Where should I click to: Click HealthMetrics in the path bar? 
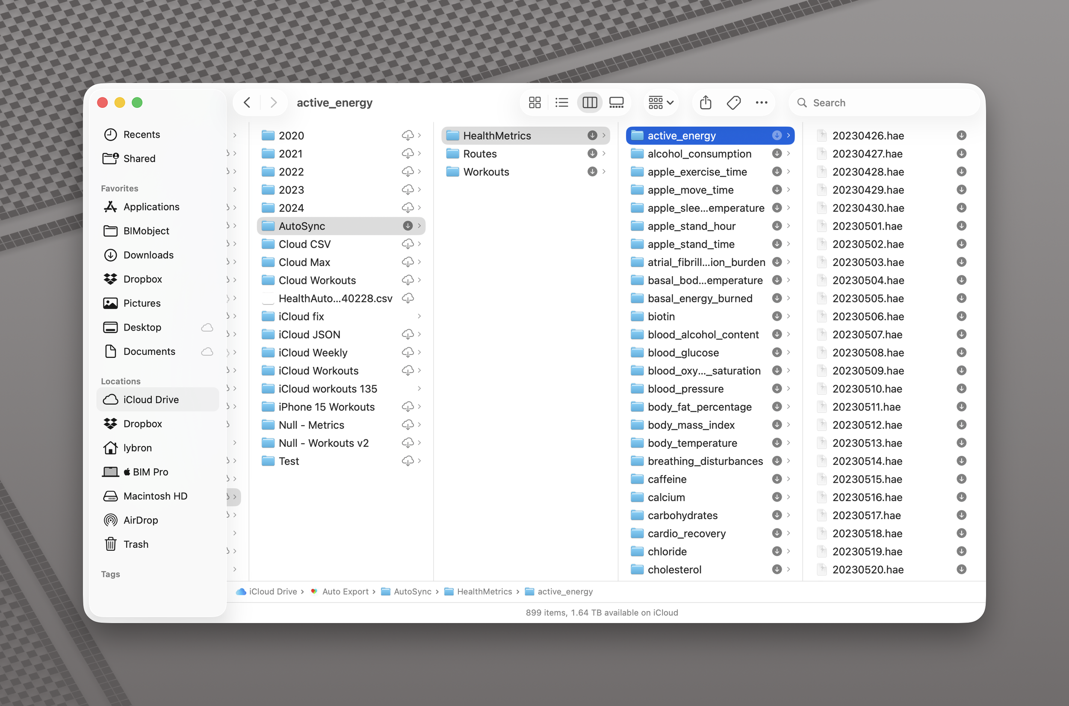click(x=484, y=592)
